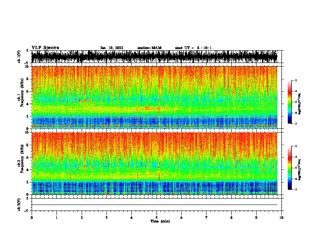The width and height of the screenshot is (317, 244).
Task: Click inside the ch.2 spectrogram panel
Action: (x=154, y=163)
